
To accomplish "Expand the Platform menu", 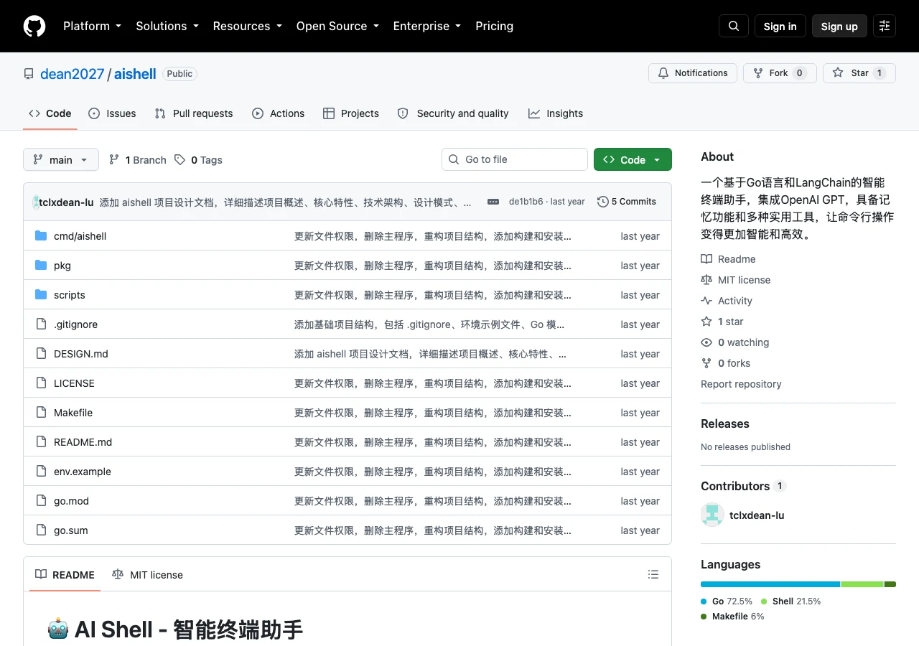I will (x=92, y=26).
